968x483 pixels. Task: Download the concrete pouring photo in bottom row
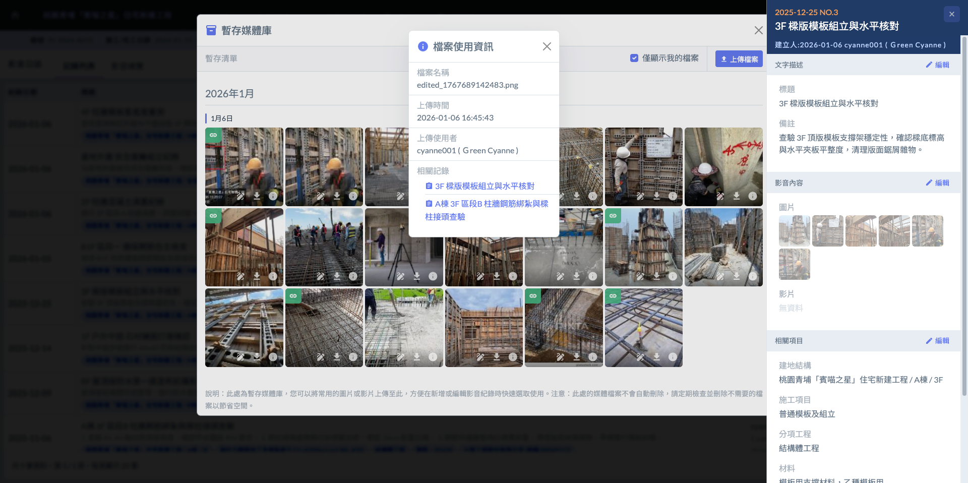(x=416, y=357)
